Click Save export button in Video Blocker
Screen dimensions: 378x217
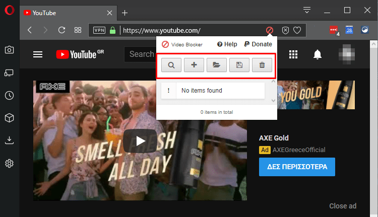pyautogui.click(x=239, y=65)
